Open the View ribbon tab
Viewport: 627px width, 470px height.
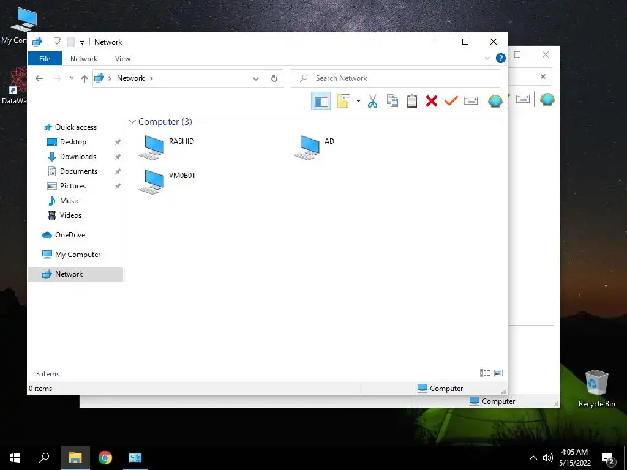pos(122,59)
